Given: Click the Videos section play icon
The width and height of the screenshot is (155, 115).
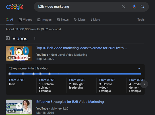Looking at the screenshot, I should [8, 38].
